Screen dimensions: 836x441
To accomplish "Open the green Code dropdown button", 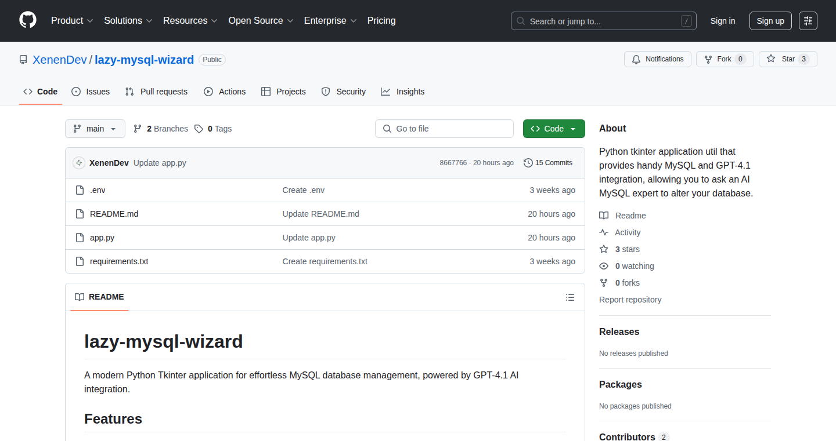I will 554,129.
